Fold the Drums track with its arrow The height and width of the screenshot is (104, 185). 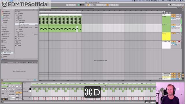point(163,25)
